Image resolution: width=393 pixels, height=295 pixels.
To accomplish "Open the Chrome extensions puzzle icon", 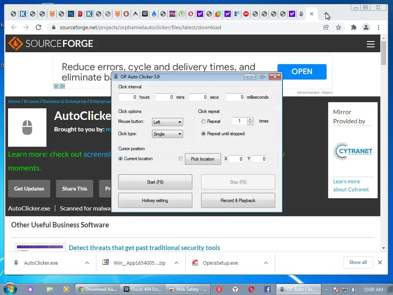I will 353,27.
